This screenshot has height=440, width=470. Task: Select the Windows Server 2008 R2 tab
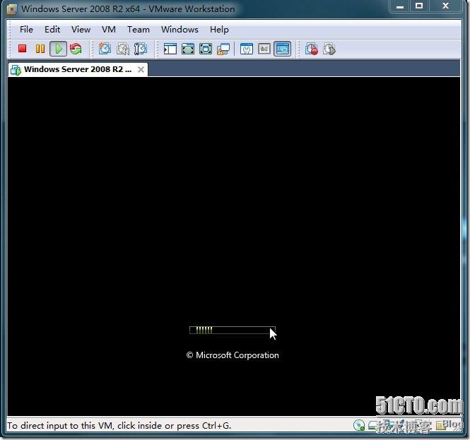78,69
